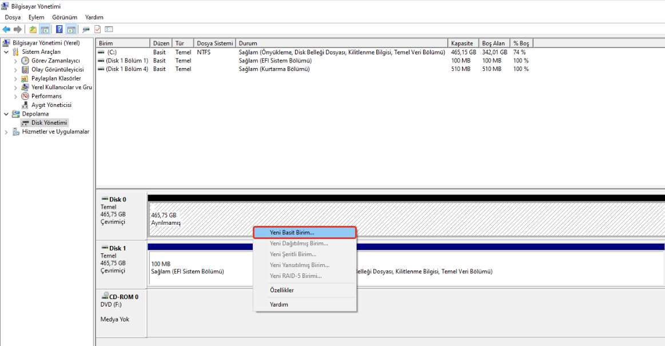Sort by the Kapasite column header

pyautogui.click(x=462, y=43)
